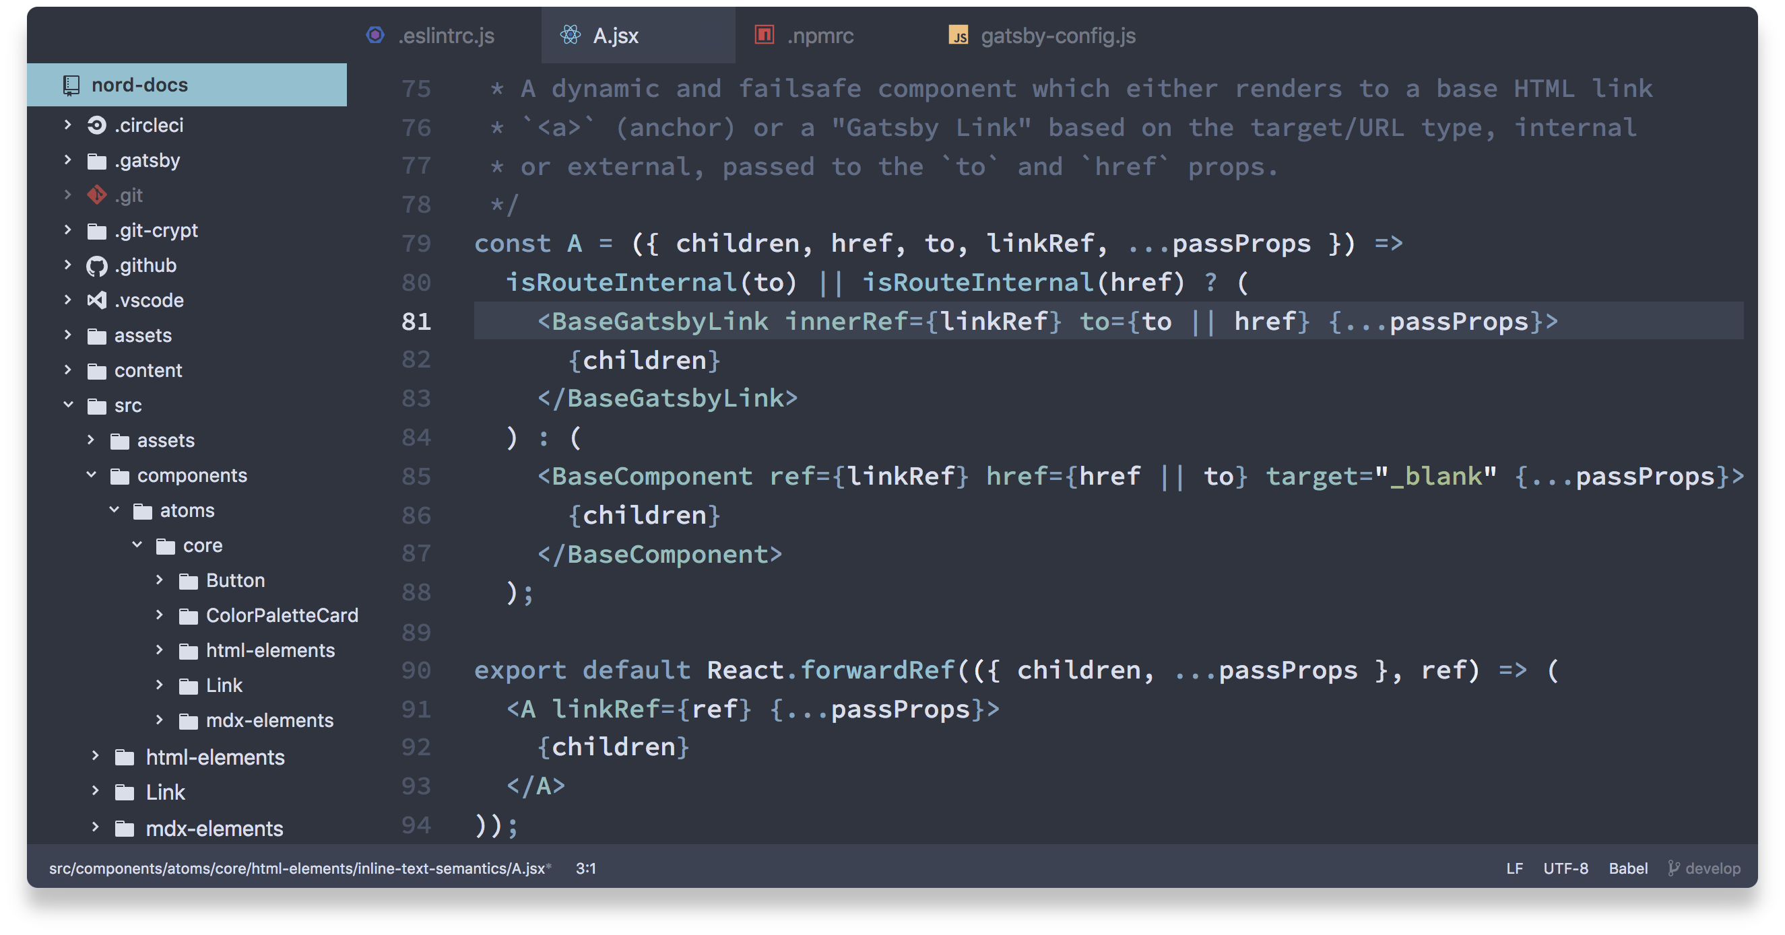The width and height of the screenshot is (1785, 935).
Task: Click the GitHub octocat icon
Action: (96, 266)
